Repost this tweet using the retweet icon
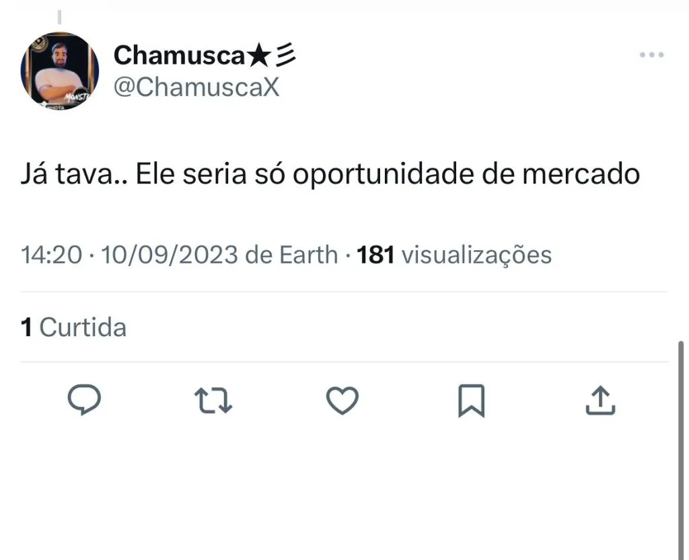689x560 pixels. click(x=213, y=401)
